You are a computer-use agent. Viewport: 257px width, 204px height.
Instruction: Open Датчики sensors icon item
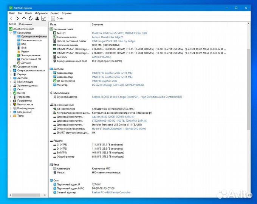click(x=19, y=63)
